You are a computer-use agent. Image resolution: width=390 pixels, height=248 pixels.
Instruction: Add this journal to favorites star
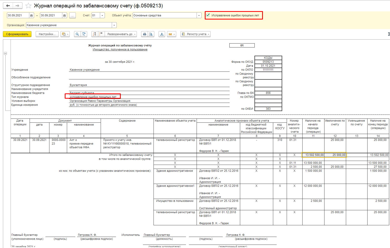click(x=28, y=6)
